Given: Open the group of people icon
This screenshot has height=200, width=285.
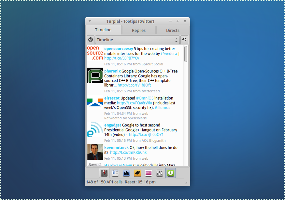Looking at the screenshot, I should 126,173.
